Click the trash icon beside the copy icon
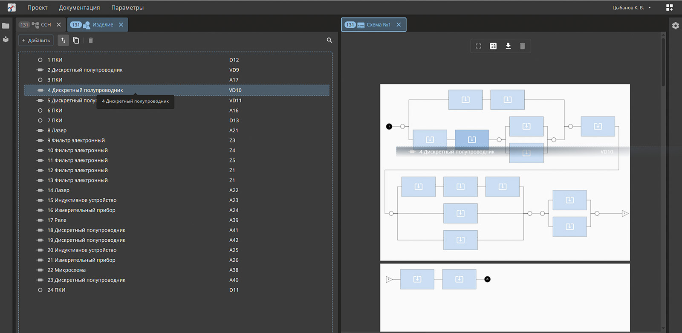The width and height of the screenshot is (682, 333). coord(91,40)
